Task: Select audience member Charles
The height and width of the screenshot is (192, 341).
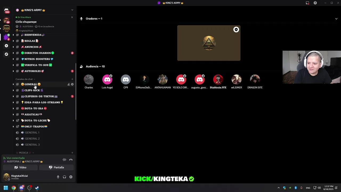Action: [89, 82]
